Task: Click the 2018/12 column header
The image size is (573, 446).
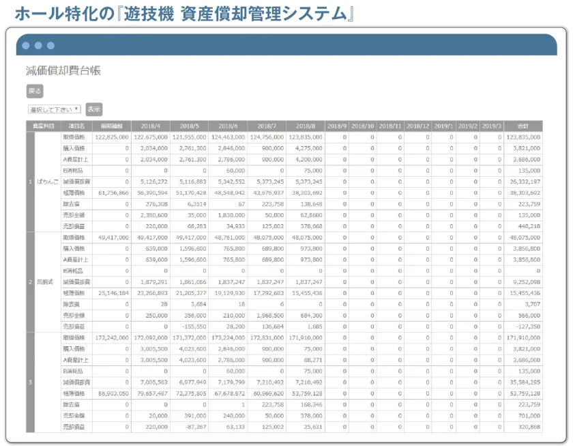Action: click(417, 126)
